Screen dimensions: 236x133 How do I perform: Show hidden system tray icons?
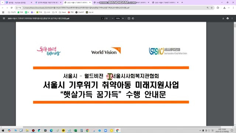(200, 130)
